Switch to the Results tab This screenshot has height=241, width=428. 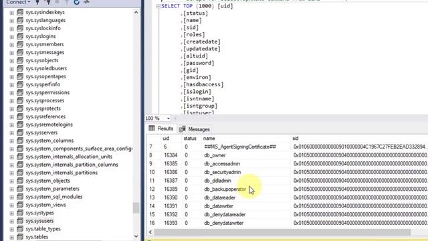[161, 129]
